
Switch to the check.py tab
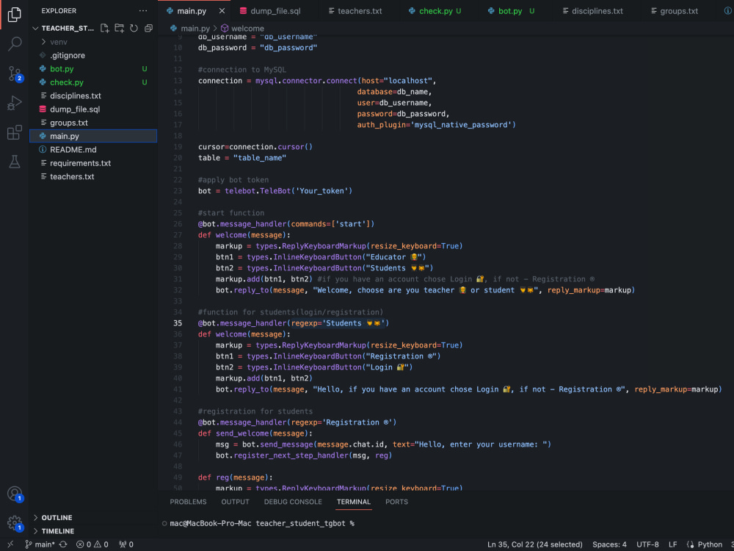click(435, 11)
